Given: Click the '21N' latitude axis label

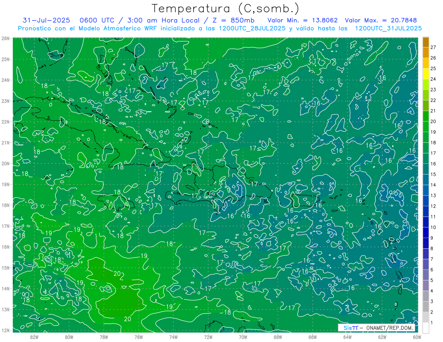Looking at the screenshot, I should pyautogui.click(x=5, y=143).
